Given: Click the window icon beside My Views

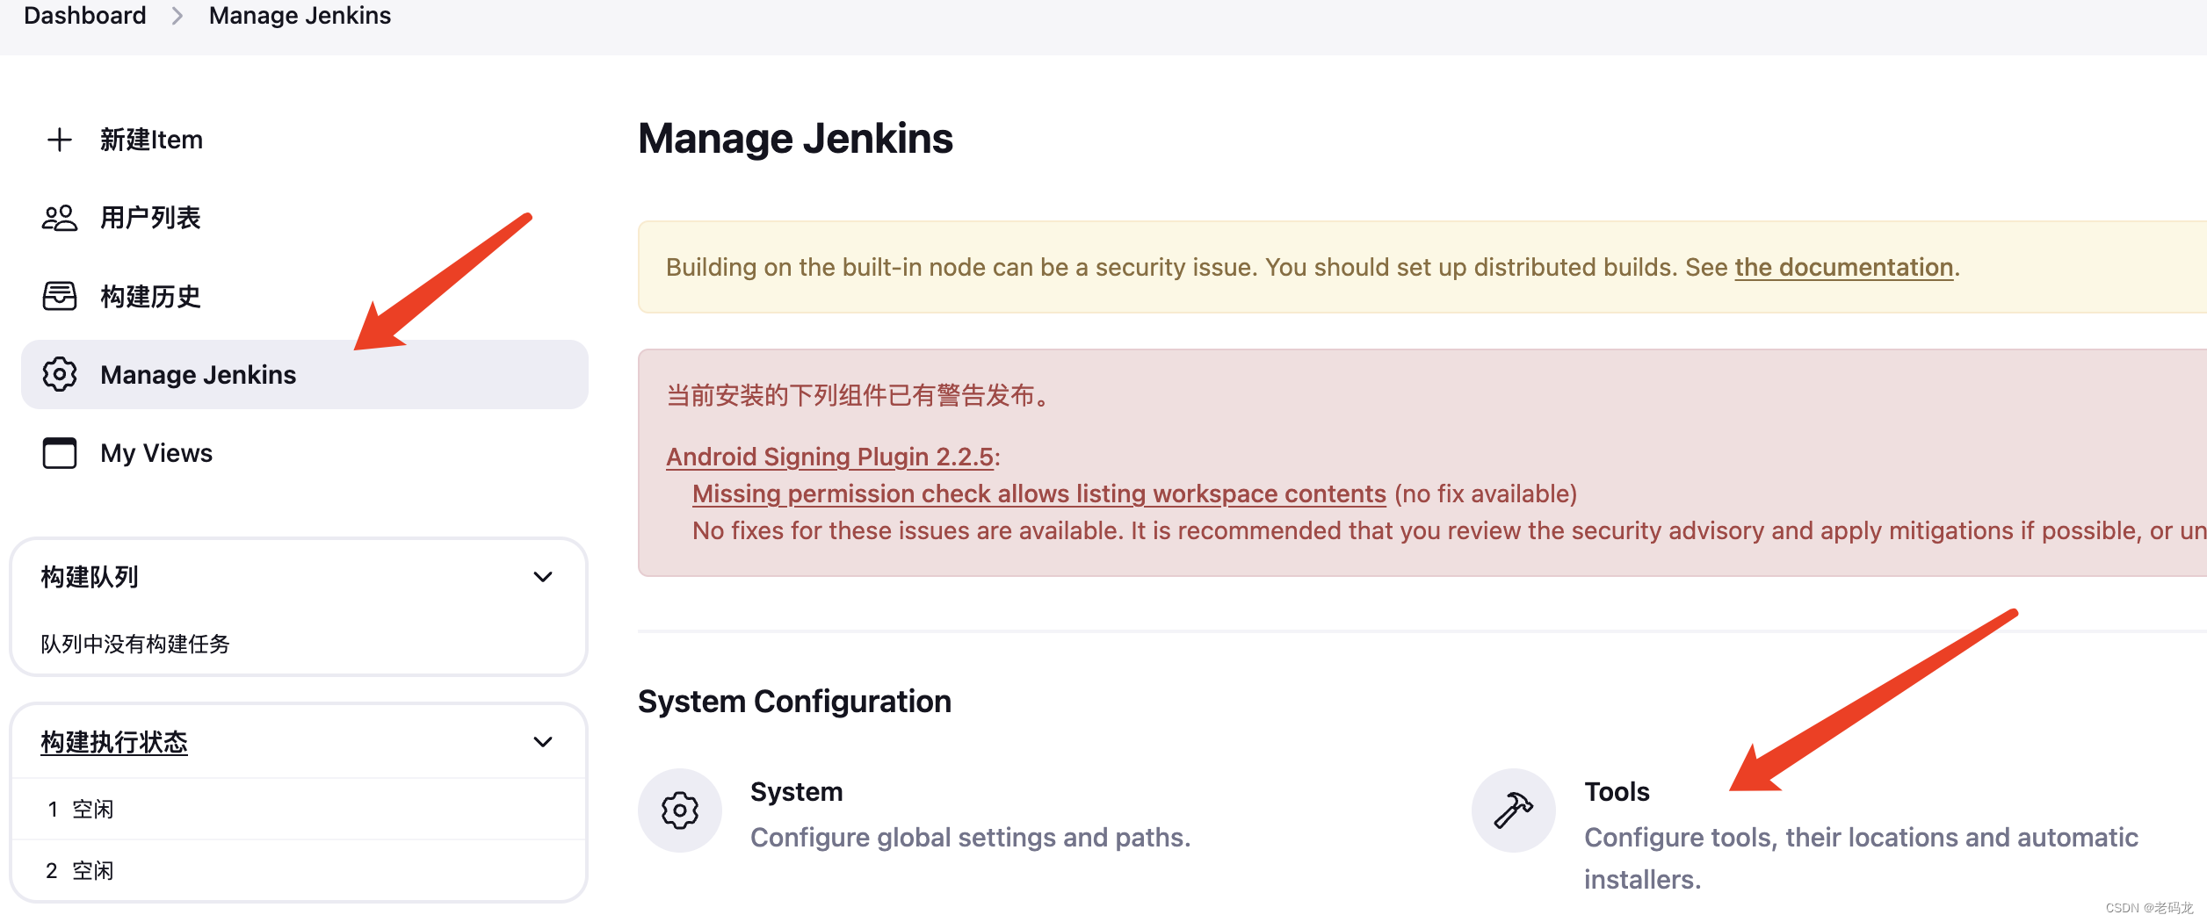Looking at the screenshot, I should (59, 453).
